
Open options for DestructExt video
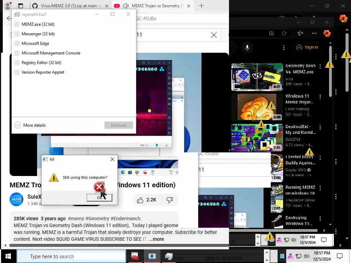pos(320,127)
